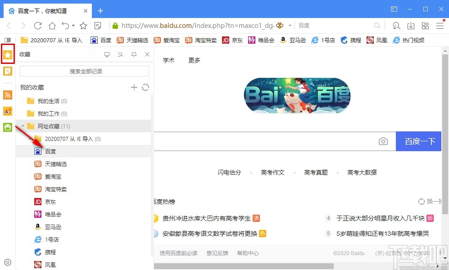
Task: Reload the page with refresh icon
Action: pyautogui.click(x=38, y=26)
